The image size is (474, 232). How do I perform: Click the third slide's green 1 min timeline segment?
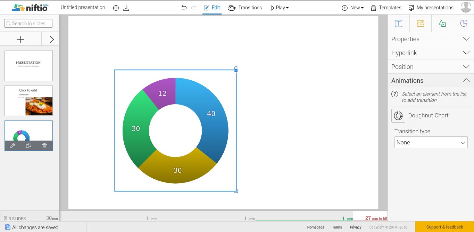(304, 216)
